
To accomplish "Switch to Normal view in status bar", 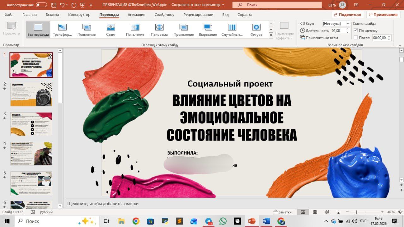I will click(x=303, y=212).
